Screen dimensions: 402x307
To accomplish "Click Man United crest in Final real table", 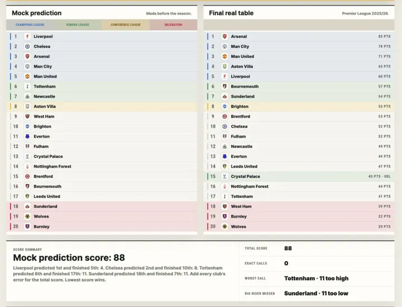I will point(224,56).
